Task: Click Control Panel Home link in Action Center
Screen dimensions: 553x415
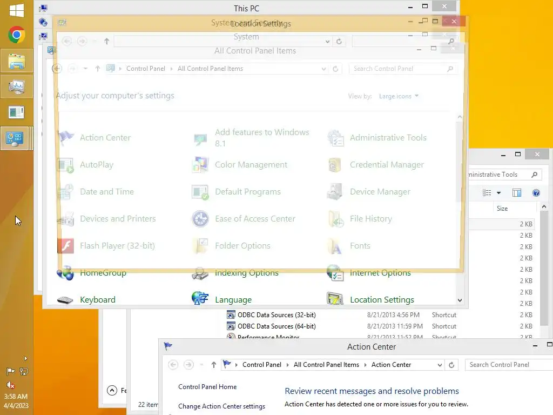Action: click(x=207, y=387)
